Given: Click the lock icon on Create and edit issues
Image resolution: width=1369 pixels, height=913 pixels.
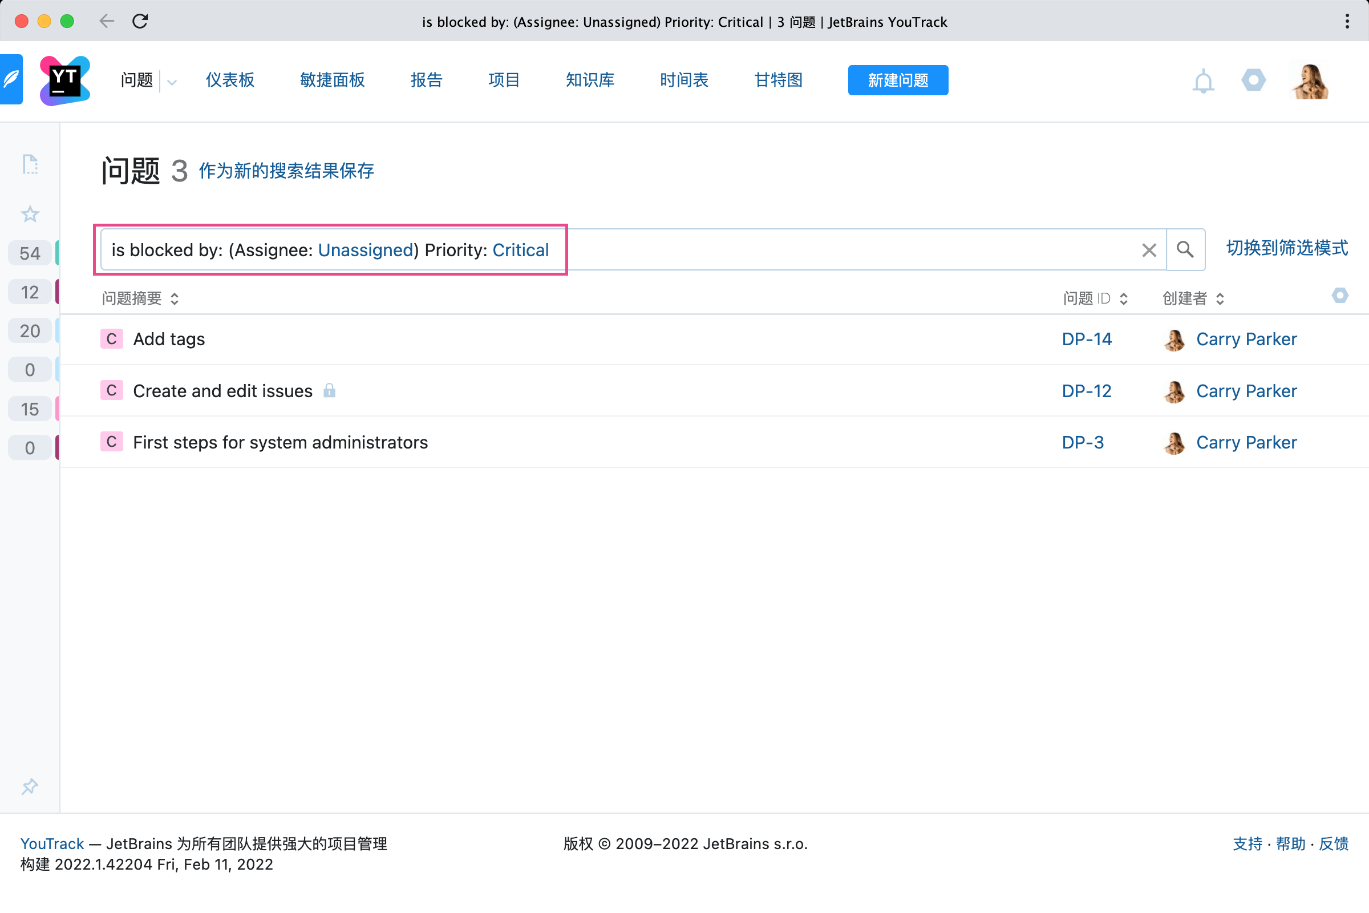Looking at the screenshot, I should tap(330, 390).
